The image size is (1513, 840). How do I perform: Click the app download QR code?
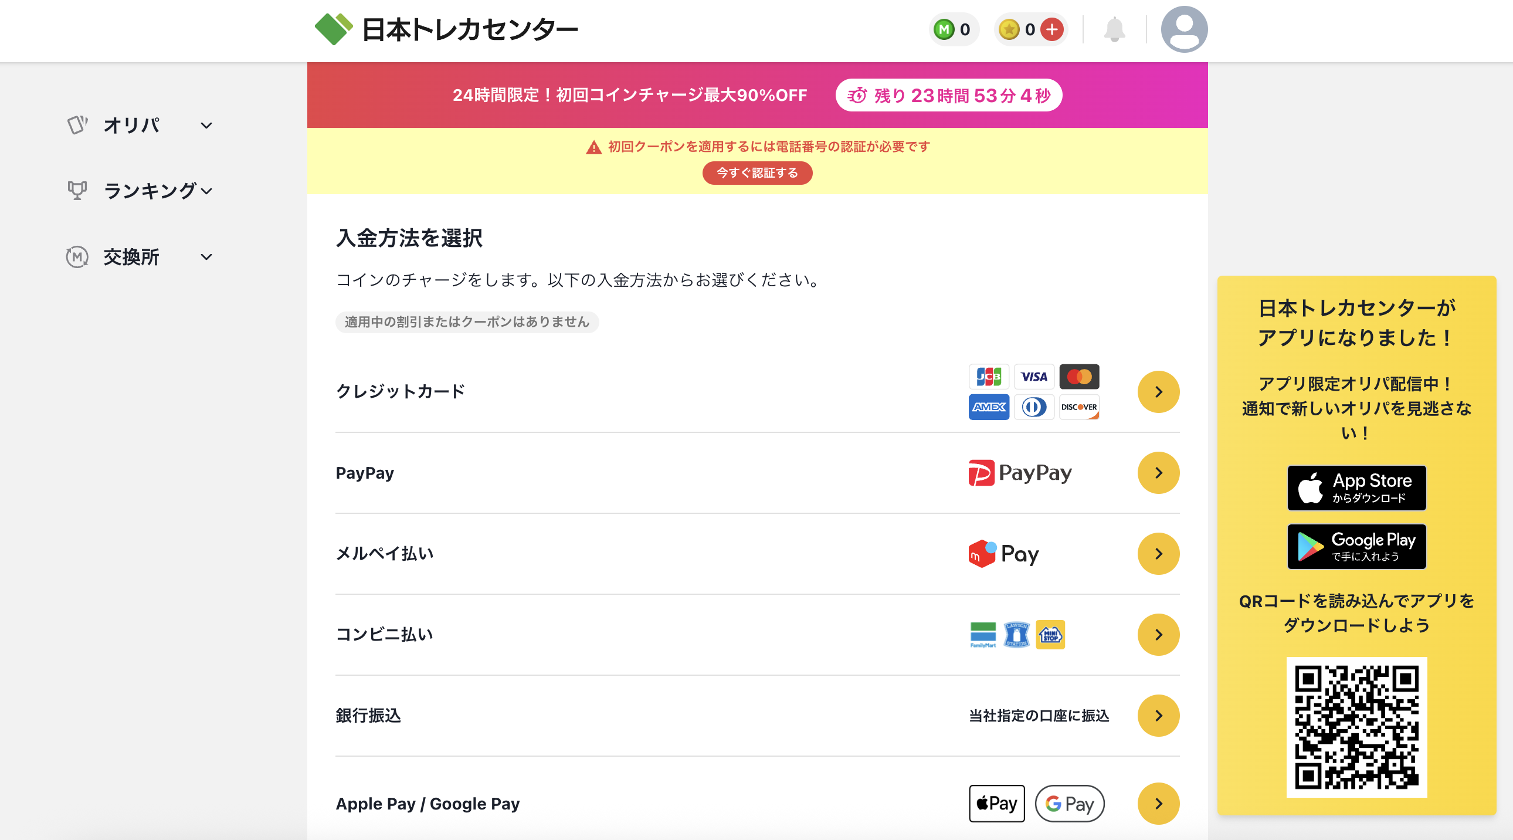pos(1356,727)
